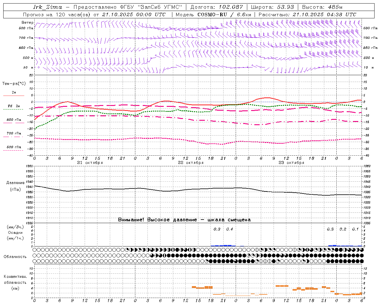Click the '700 гПа' temperature legend entry
Image resolution: width=379 pixels, height=303 pixels.
(x=14, y=133)
